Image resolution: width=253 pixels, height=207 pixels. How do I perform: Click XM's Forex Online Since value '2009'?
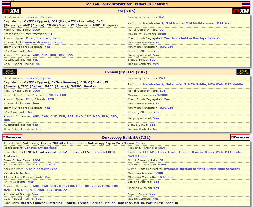[x=36, y=30]
